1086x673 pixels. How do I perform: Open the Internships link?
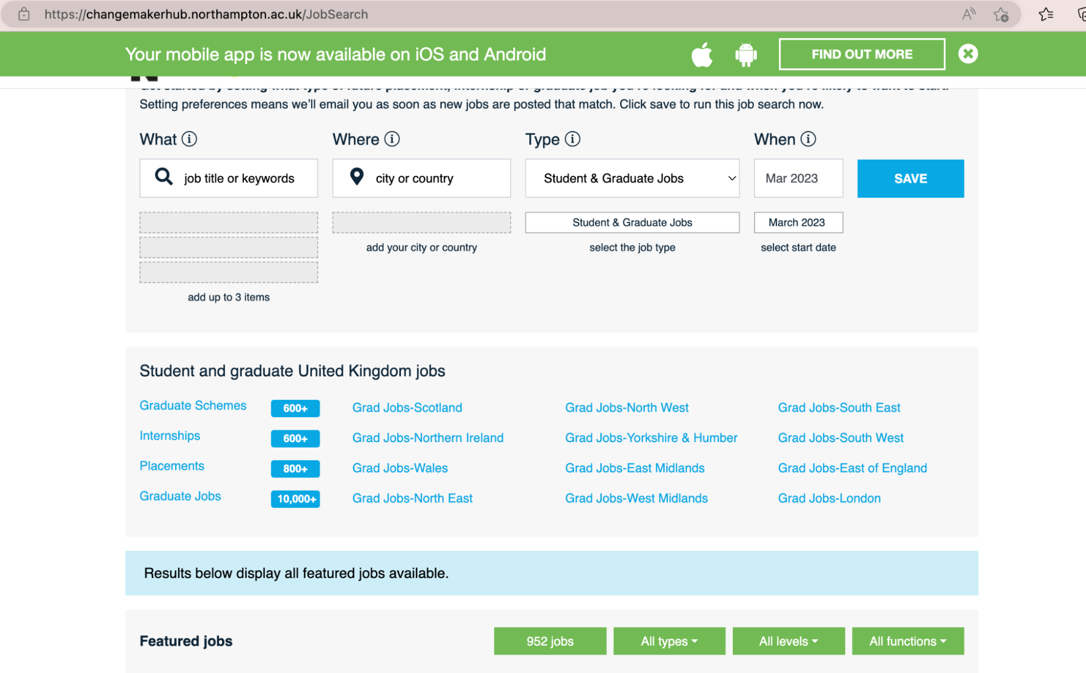point(170,436)
